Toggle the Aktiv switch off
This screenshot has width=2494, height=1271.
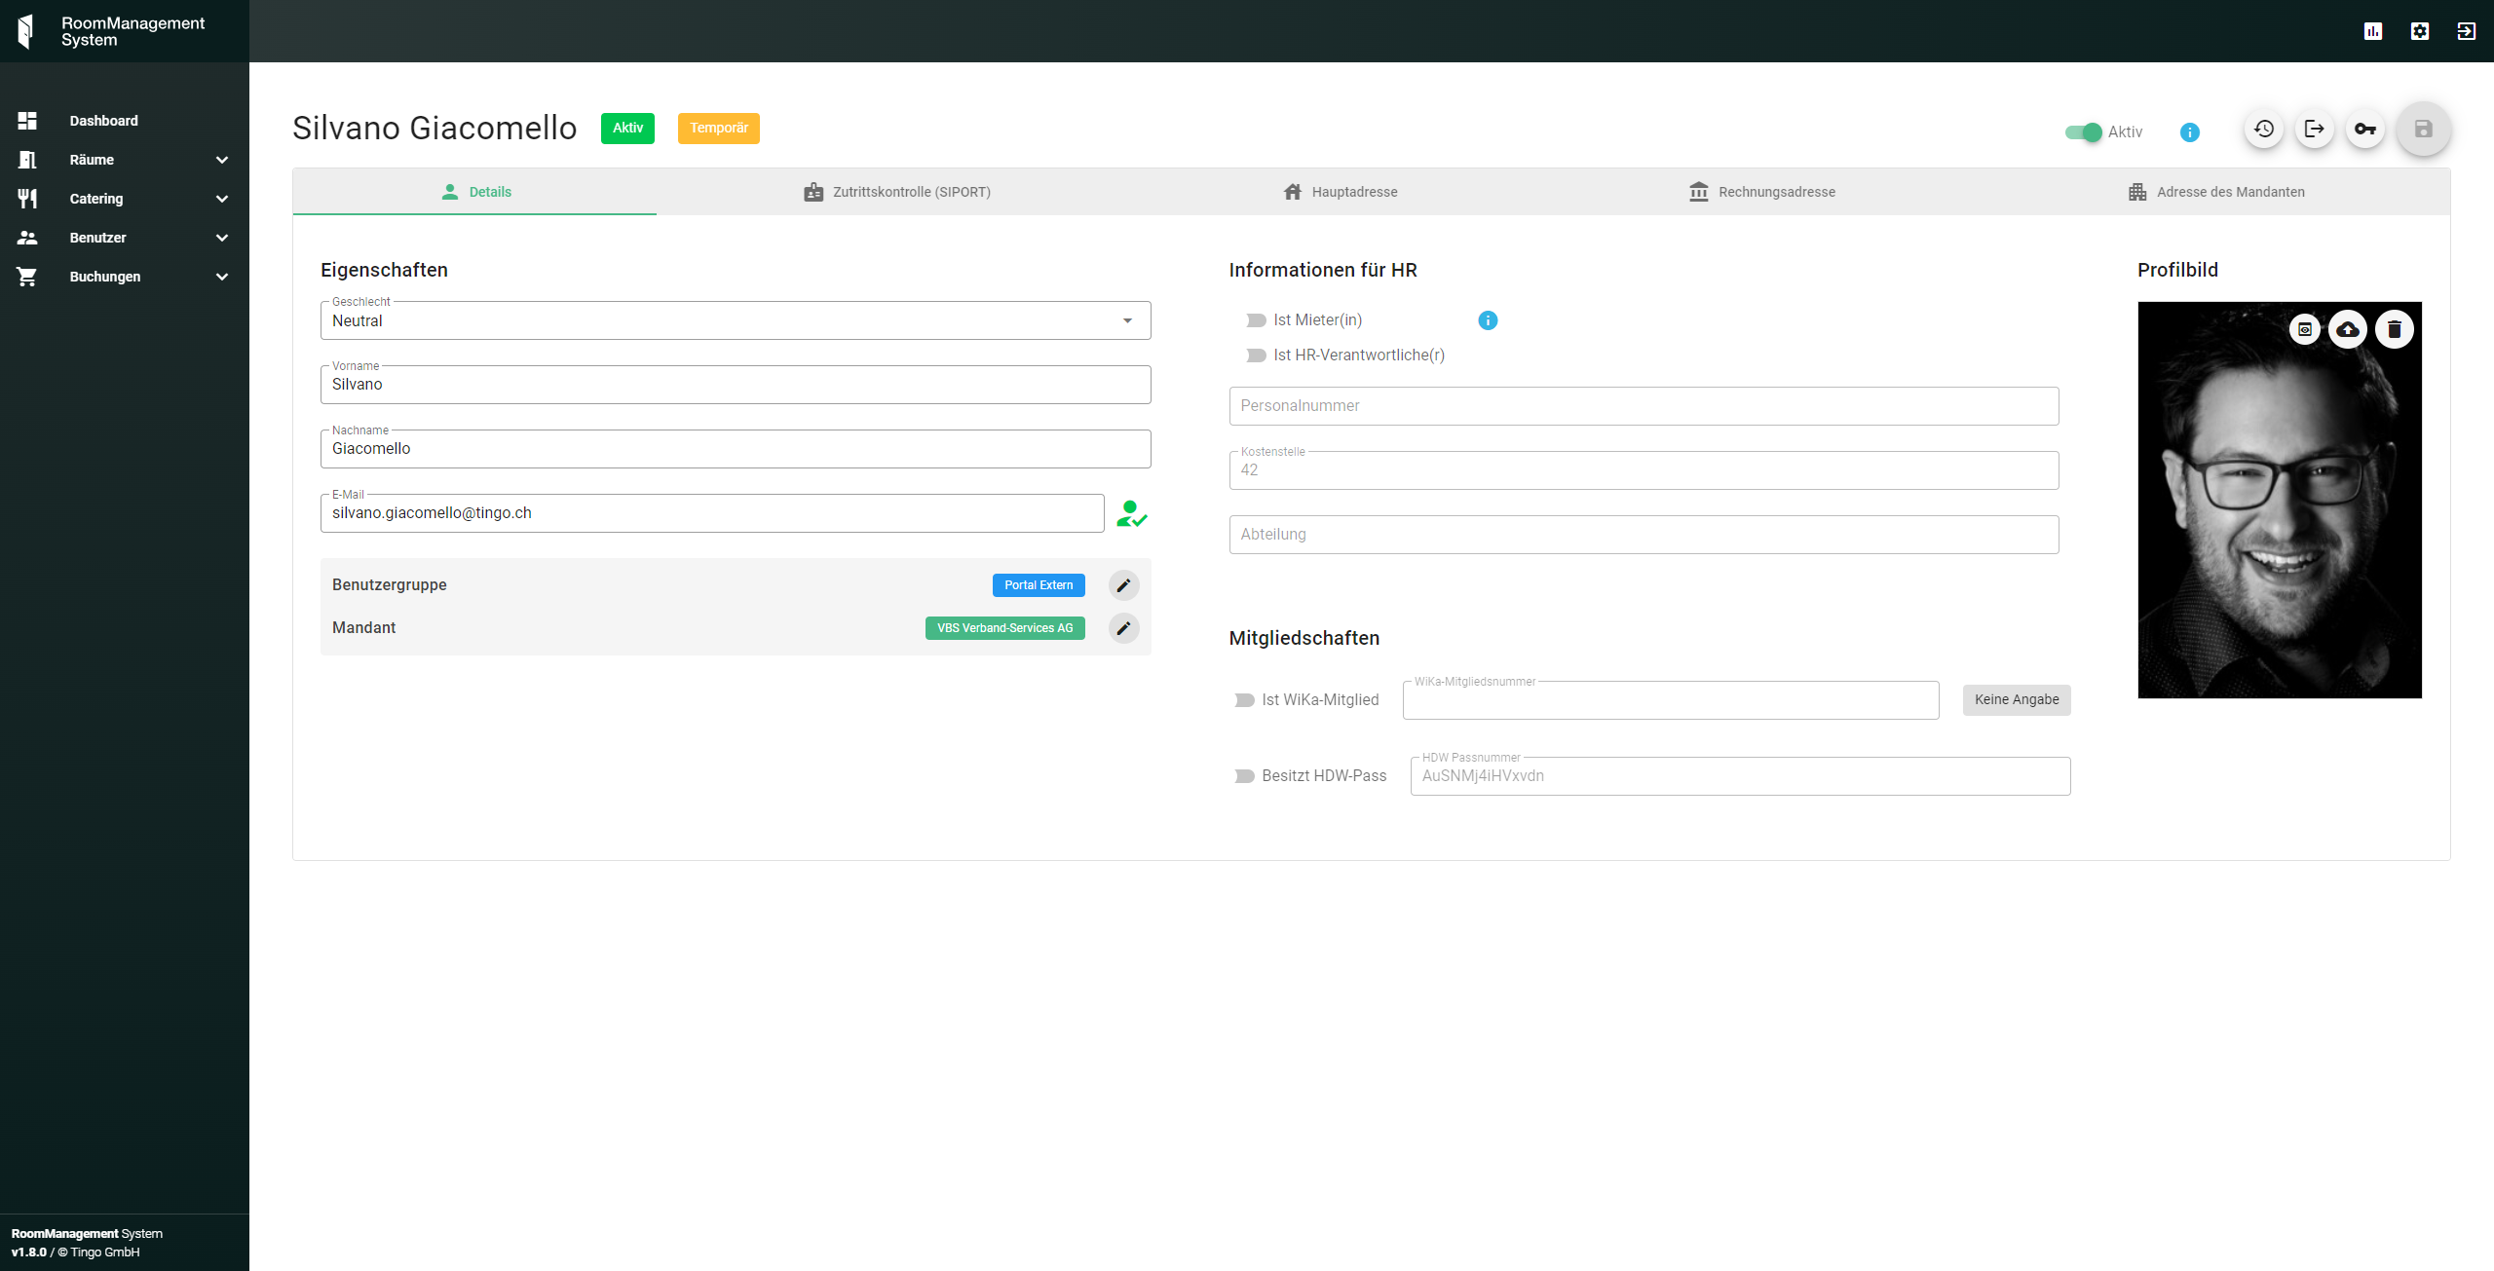[x=2083, y=132]
